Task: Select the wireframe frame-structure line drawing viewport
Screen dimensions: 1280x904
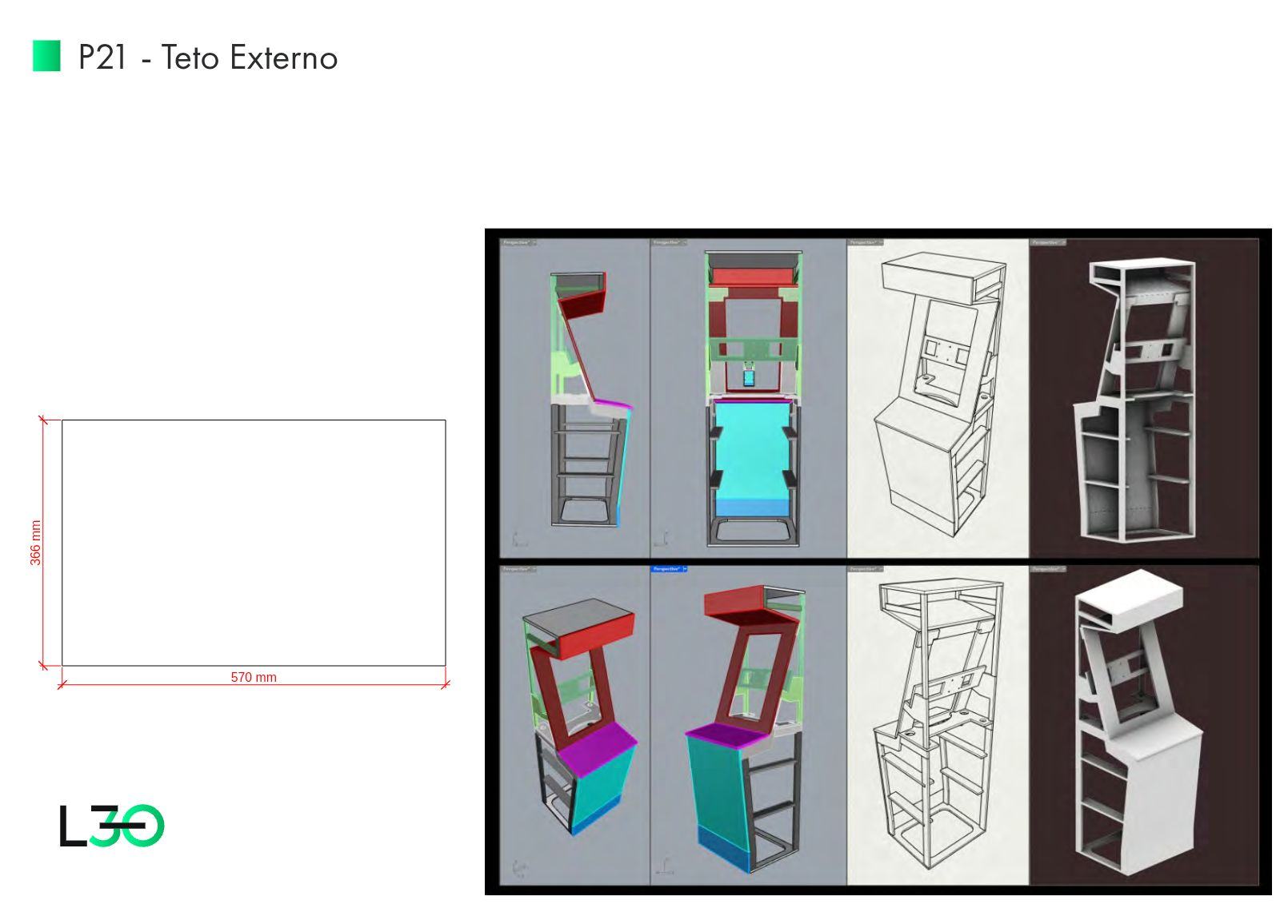Action: 938,725
